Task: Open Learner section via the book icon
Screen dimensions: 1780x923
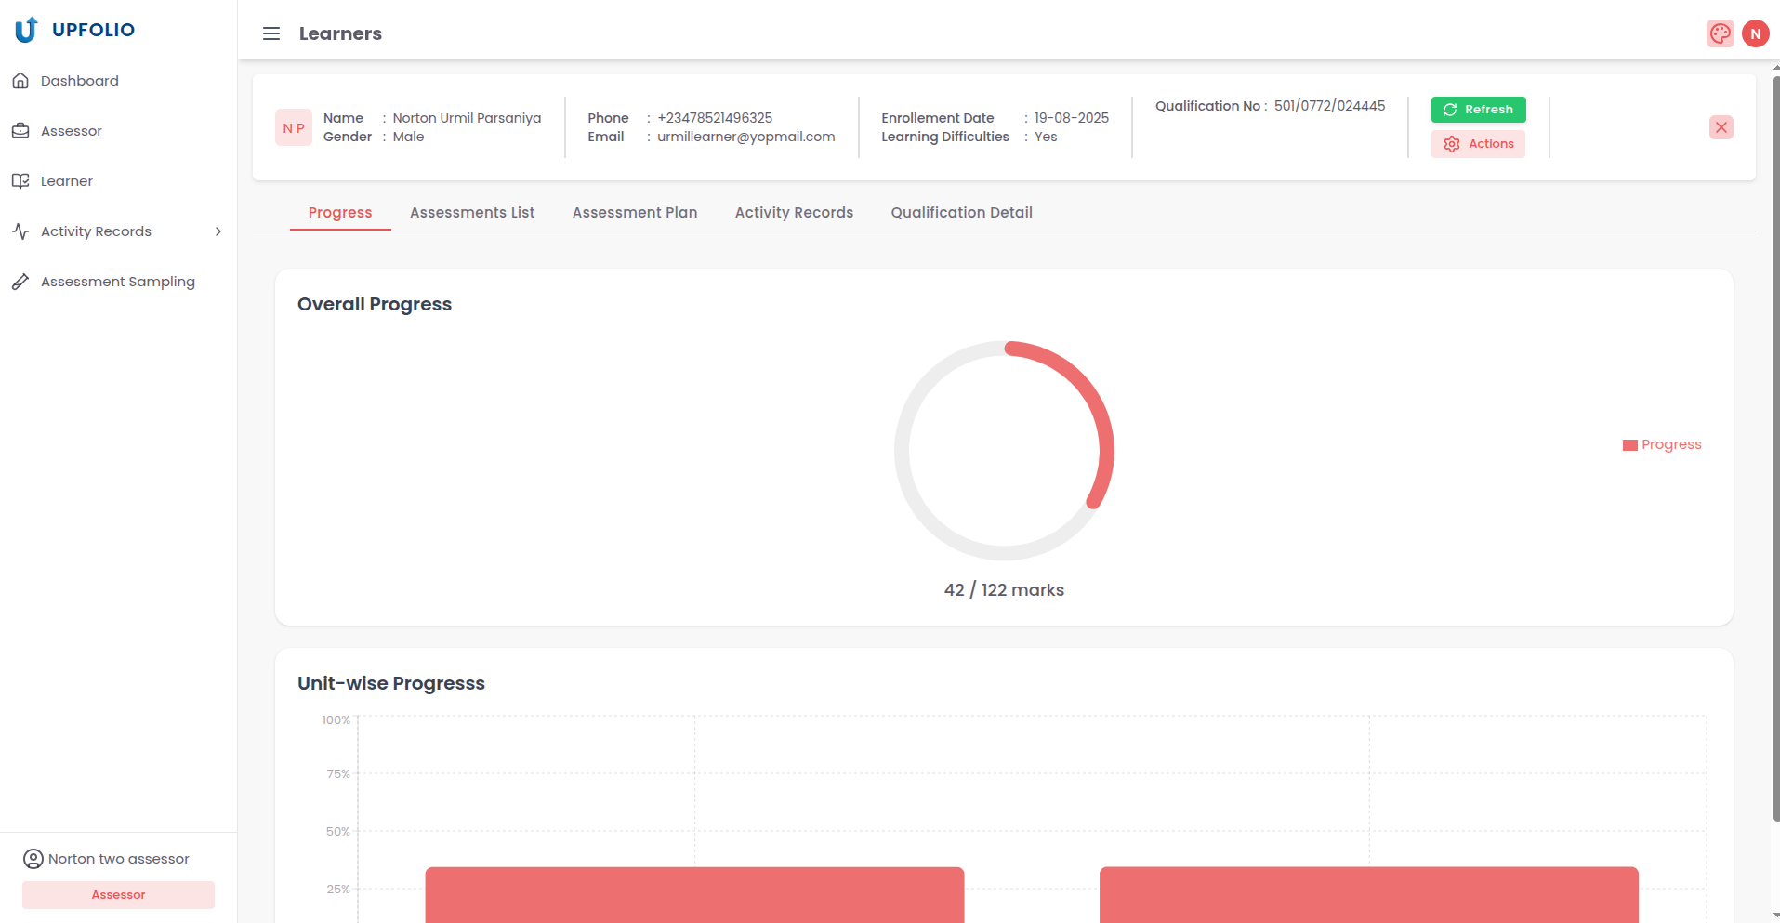Action: tap(21, 180)
